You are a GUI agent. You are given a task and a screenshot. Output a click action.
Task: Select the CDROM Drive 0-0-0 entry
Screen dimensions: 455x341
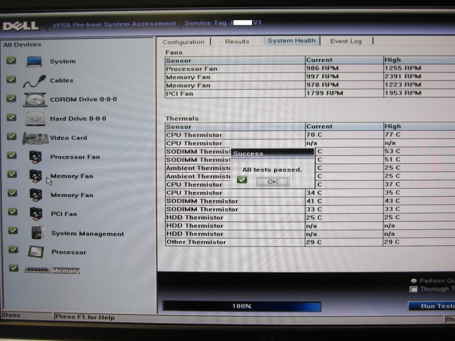[x=83, y=99]
